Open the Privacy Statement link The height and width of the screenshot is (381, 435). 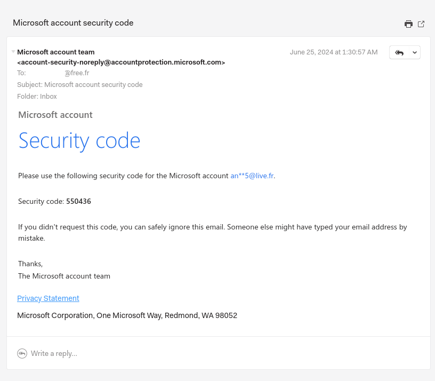point(48,298)
